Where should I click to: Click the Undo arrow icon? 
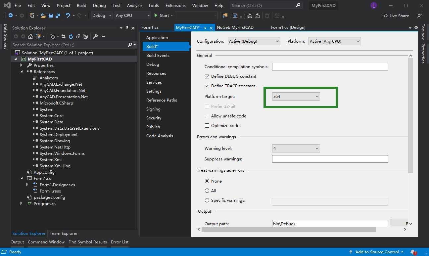(x=68, y=16)
